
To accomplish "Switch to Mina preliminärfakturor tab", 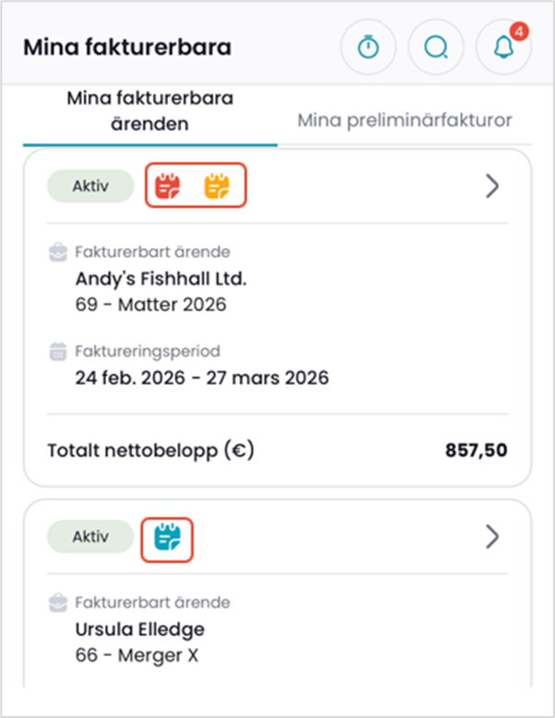I will pos(404,120).
